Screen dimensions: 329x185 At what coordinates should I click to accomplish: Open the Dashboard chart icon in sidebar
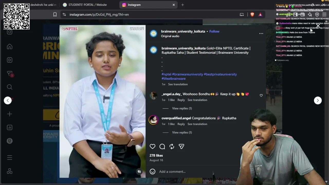coord(10,127)
